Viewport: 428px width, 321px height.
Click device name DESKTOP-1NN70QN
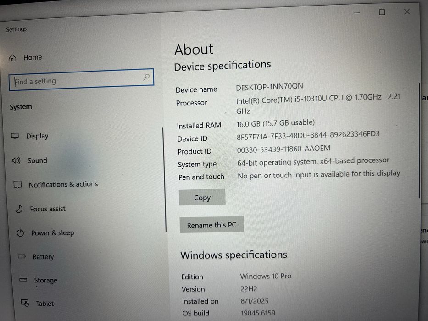coord(269,87)
